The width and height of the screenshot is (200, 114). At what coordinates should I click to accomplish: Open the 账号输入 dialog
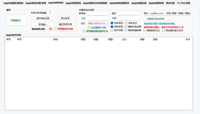click(43, 24)
